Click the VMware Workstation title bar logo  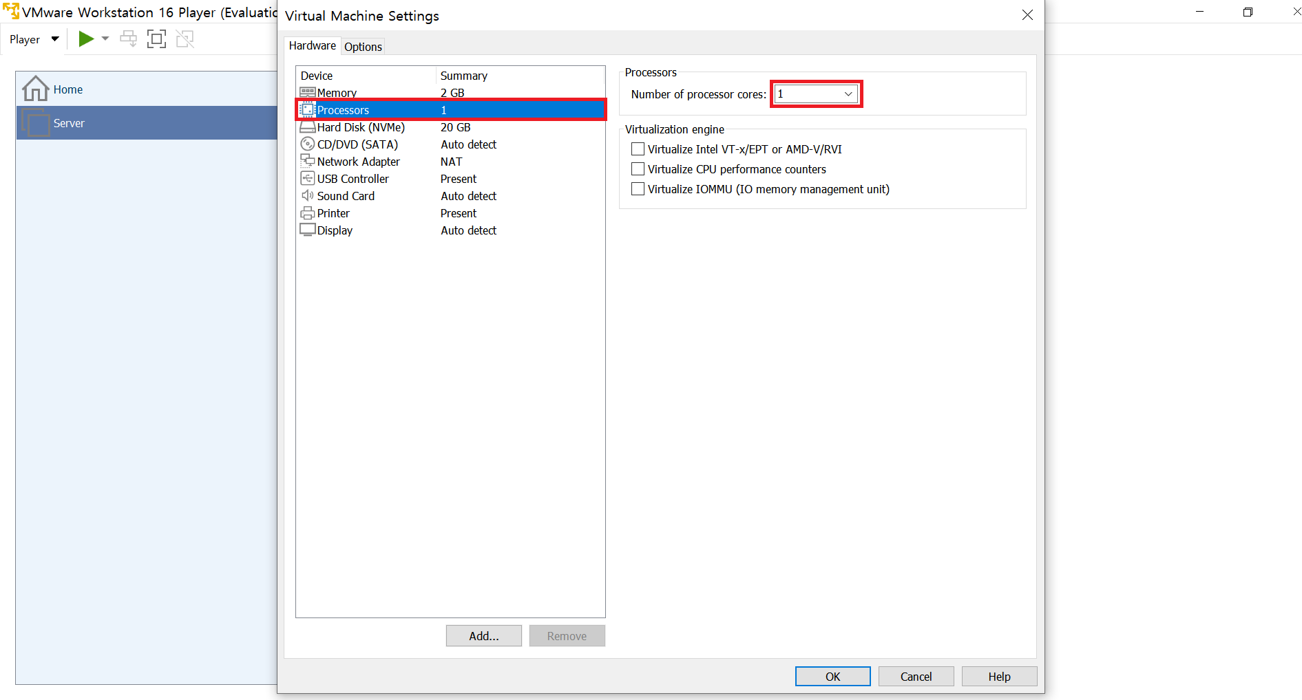pyautogui.click(x=11, y=12)
